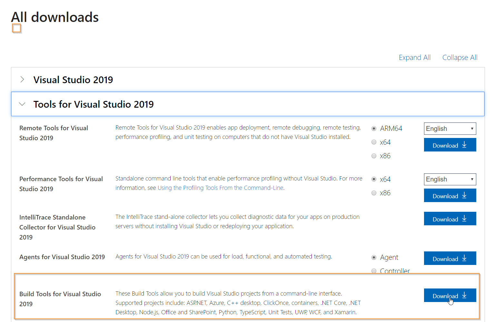Expand the Visual Studio 2019 section chevron
The height and width of the screenshot is (322, 494).
pyautogui.click(x=22, y=80)
